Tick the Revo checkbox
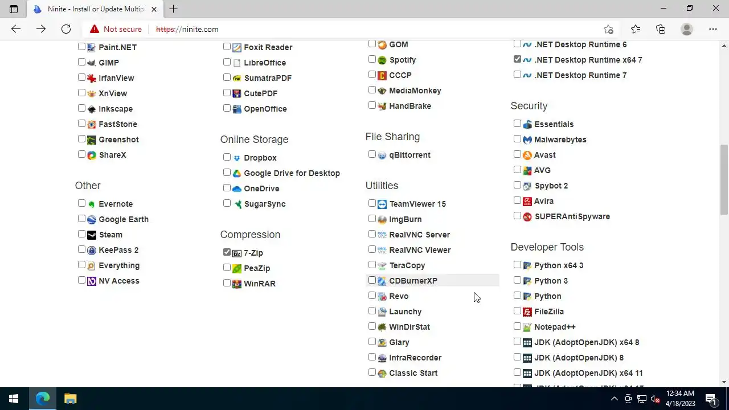 tap(372, 296)
